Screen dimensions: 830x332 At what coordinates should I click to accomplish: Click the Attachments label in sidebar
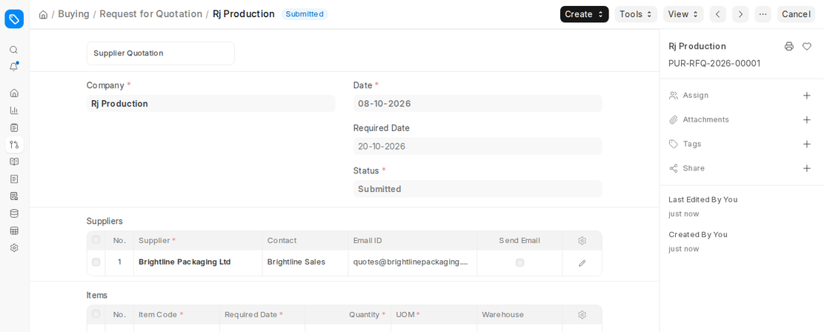coord(705,119)
